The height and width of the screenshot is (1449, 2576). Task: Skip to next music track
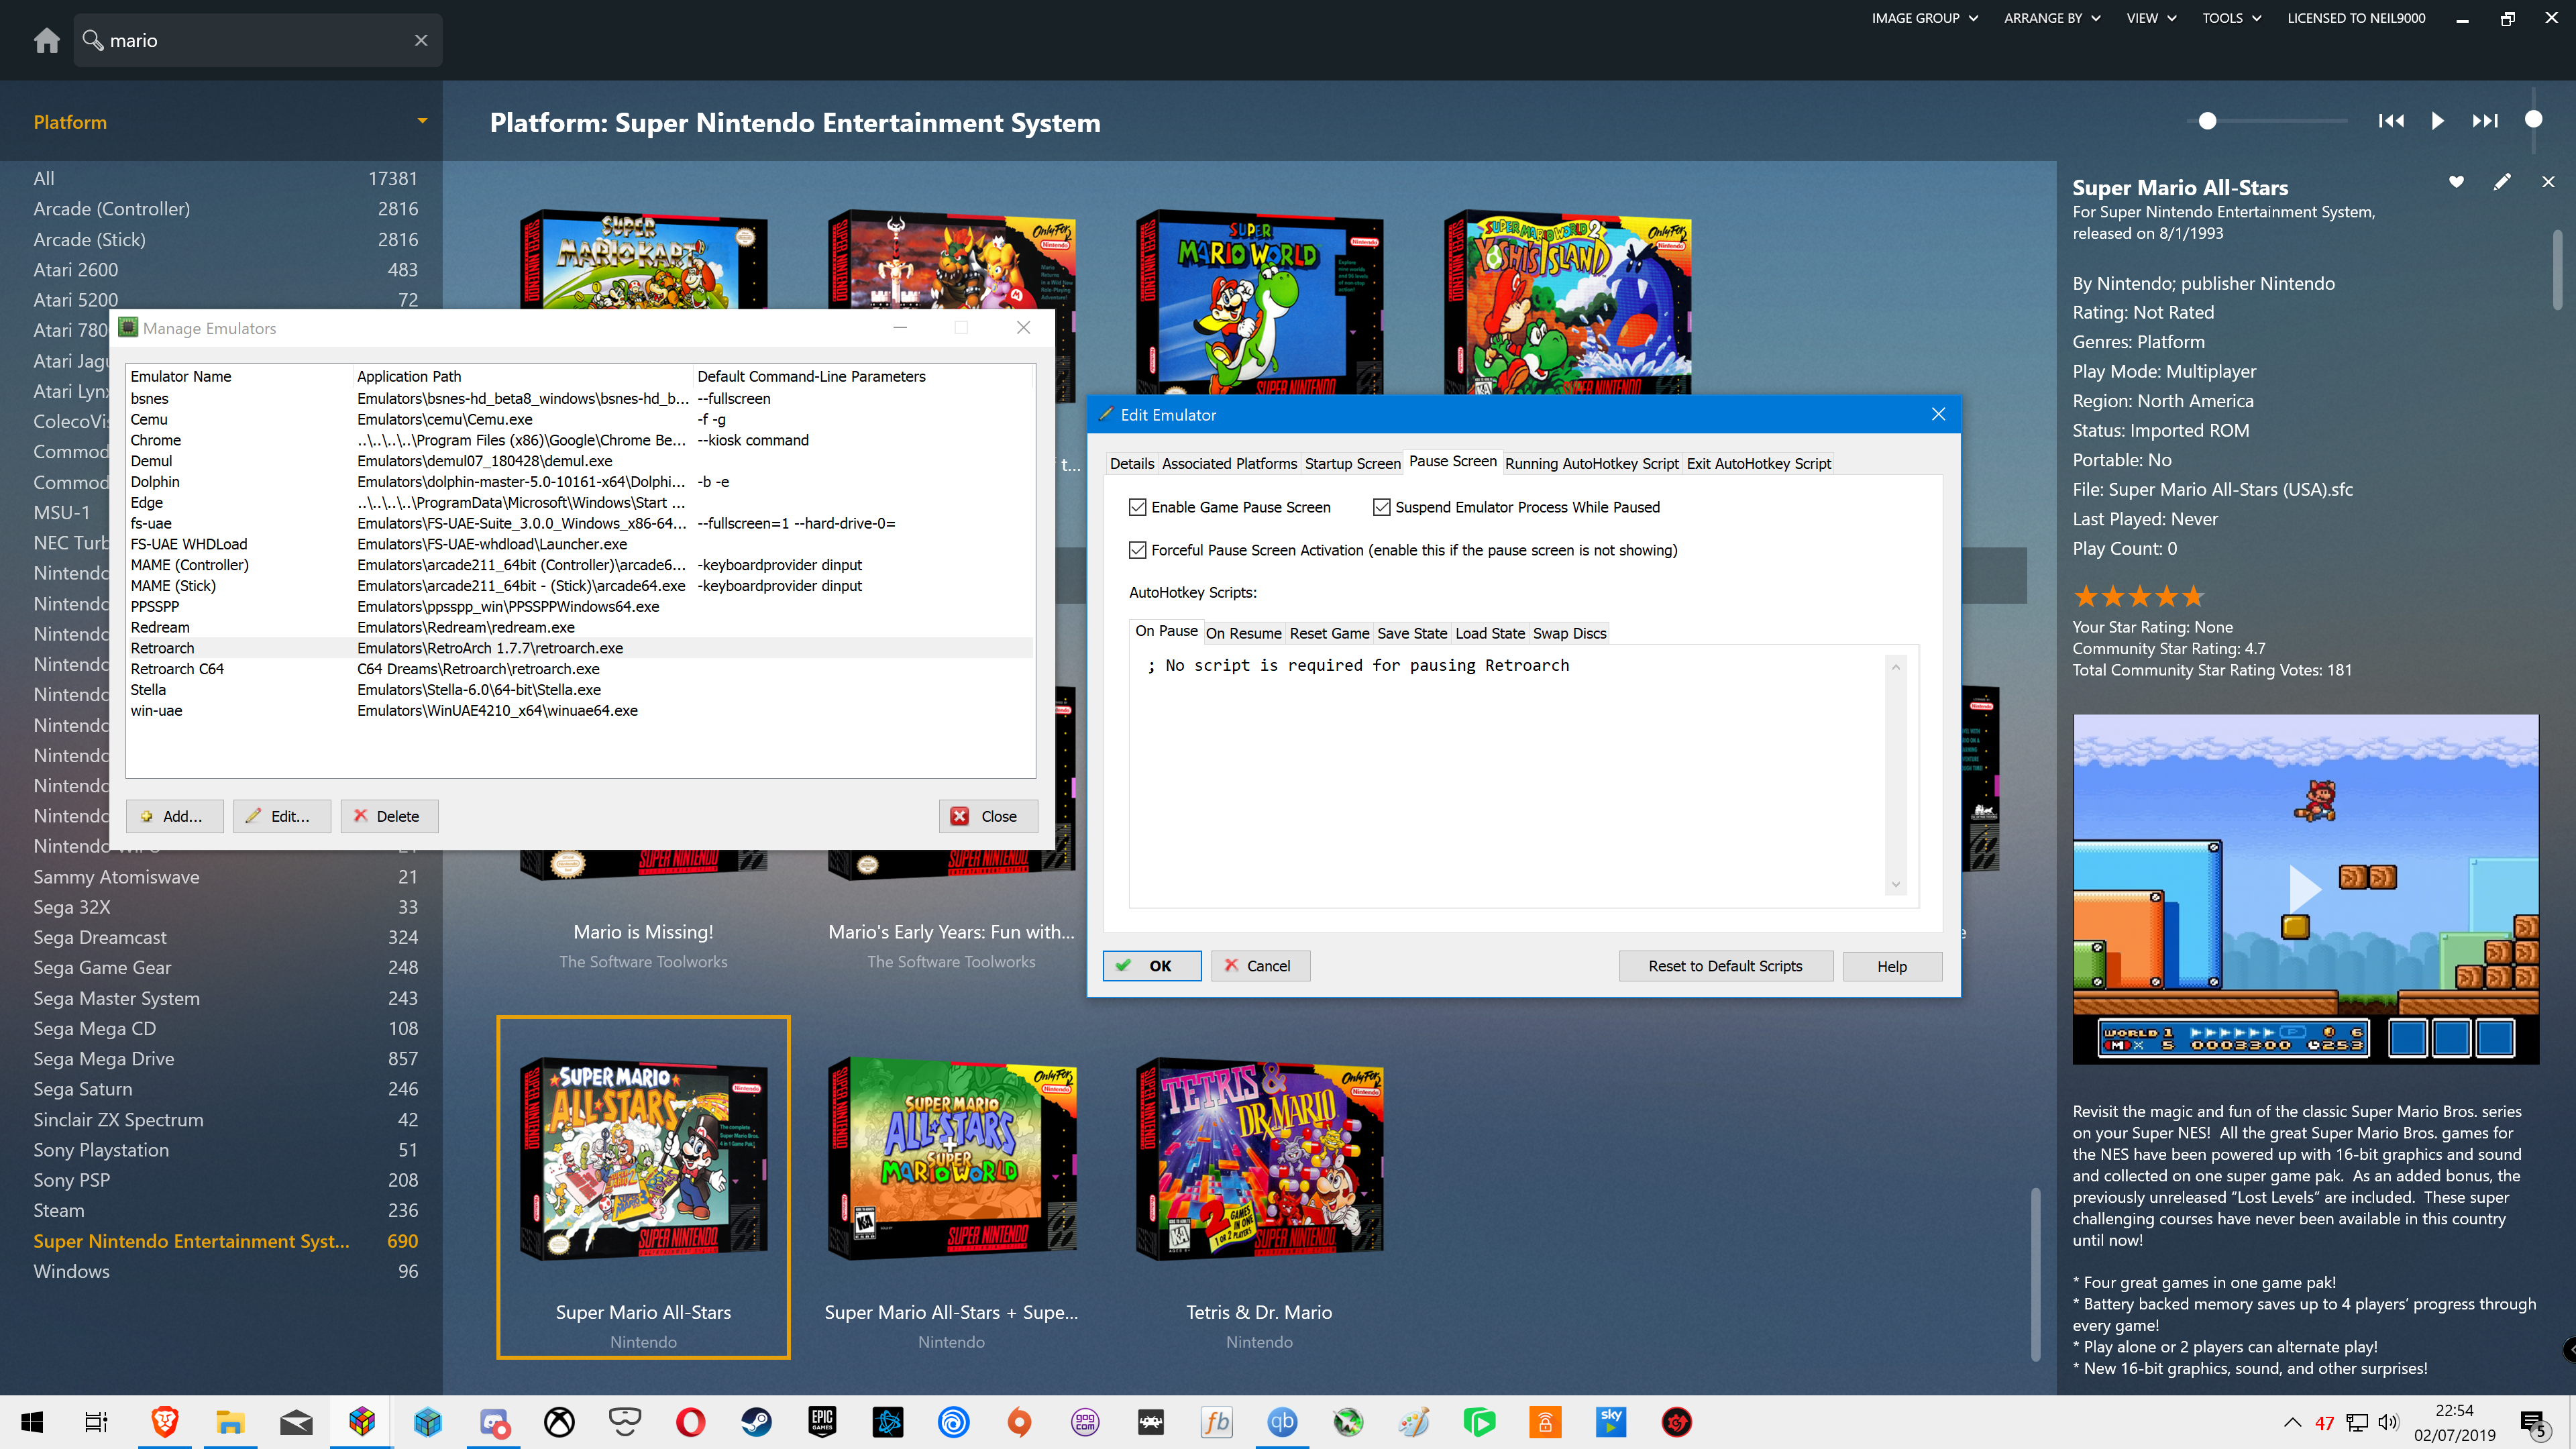coord(2485,121)
